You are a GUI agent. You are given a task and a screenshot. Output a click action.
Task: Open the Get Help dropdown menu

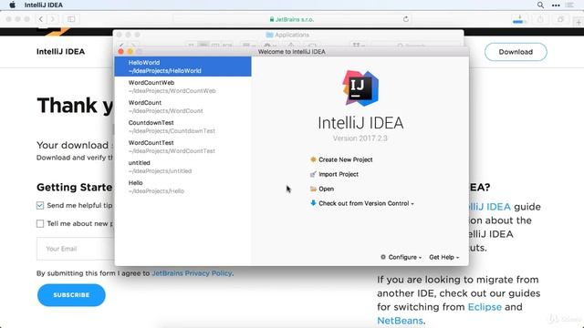click(444, 257)
